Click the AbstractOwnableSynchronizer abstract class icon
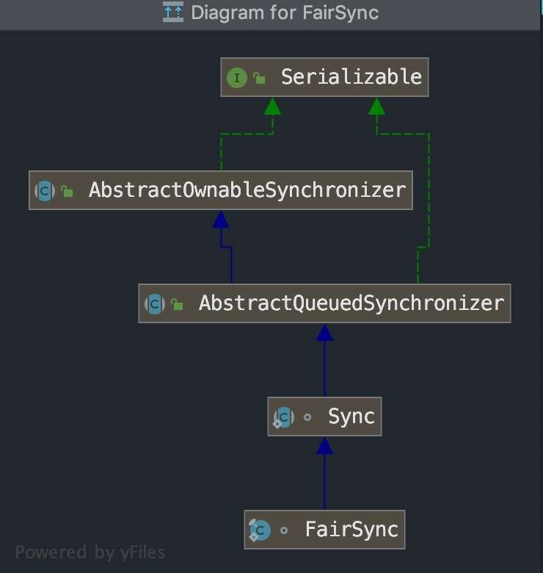This screenshot has height=573, width=543. [x=45, y=191]
